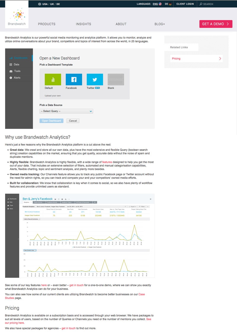Open the Select Query dropdown
This screenshot has width=237, height=336.
tap(66, 111)
